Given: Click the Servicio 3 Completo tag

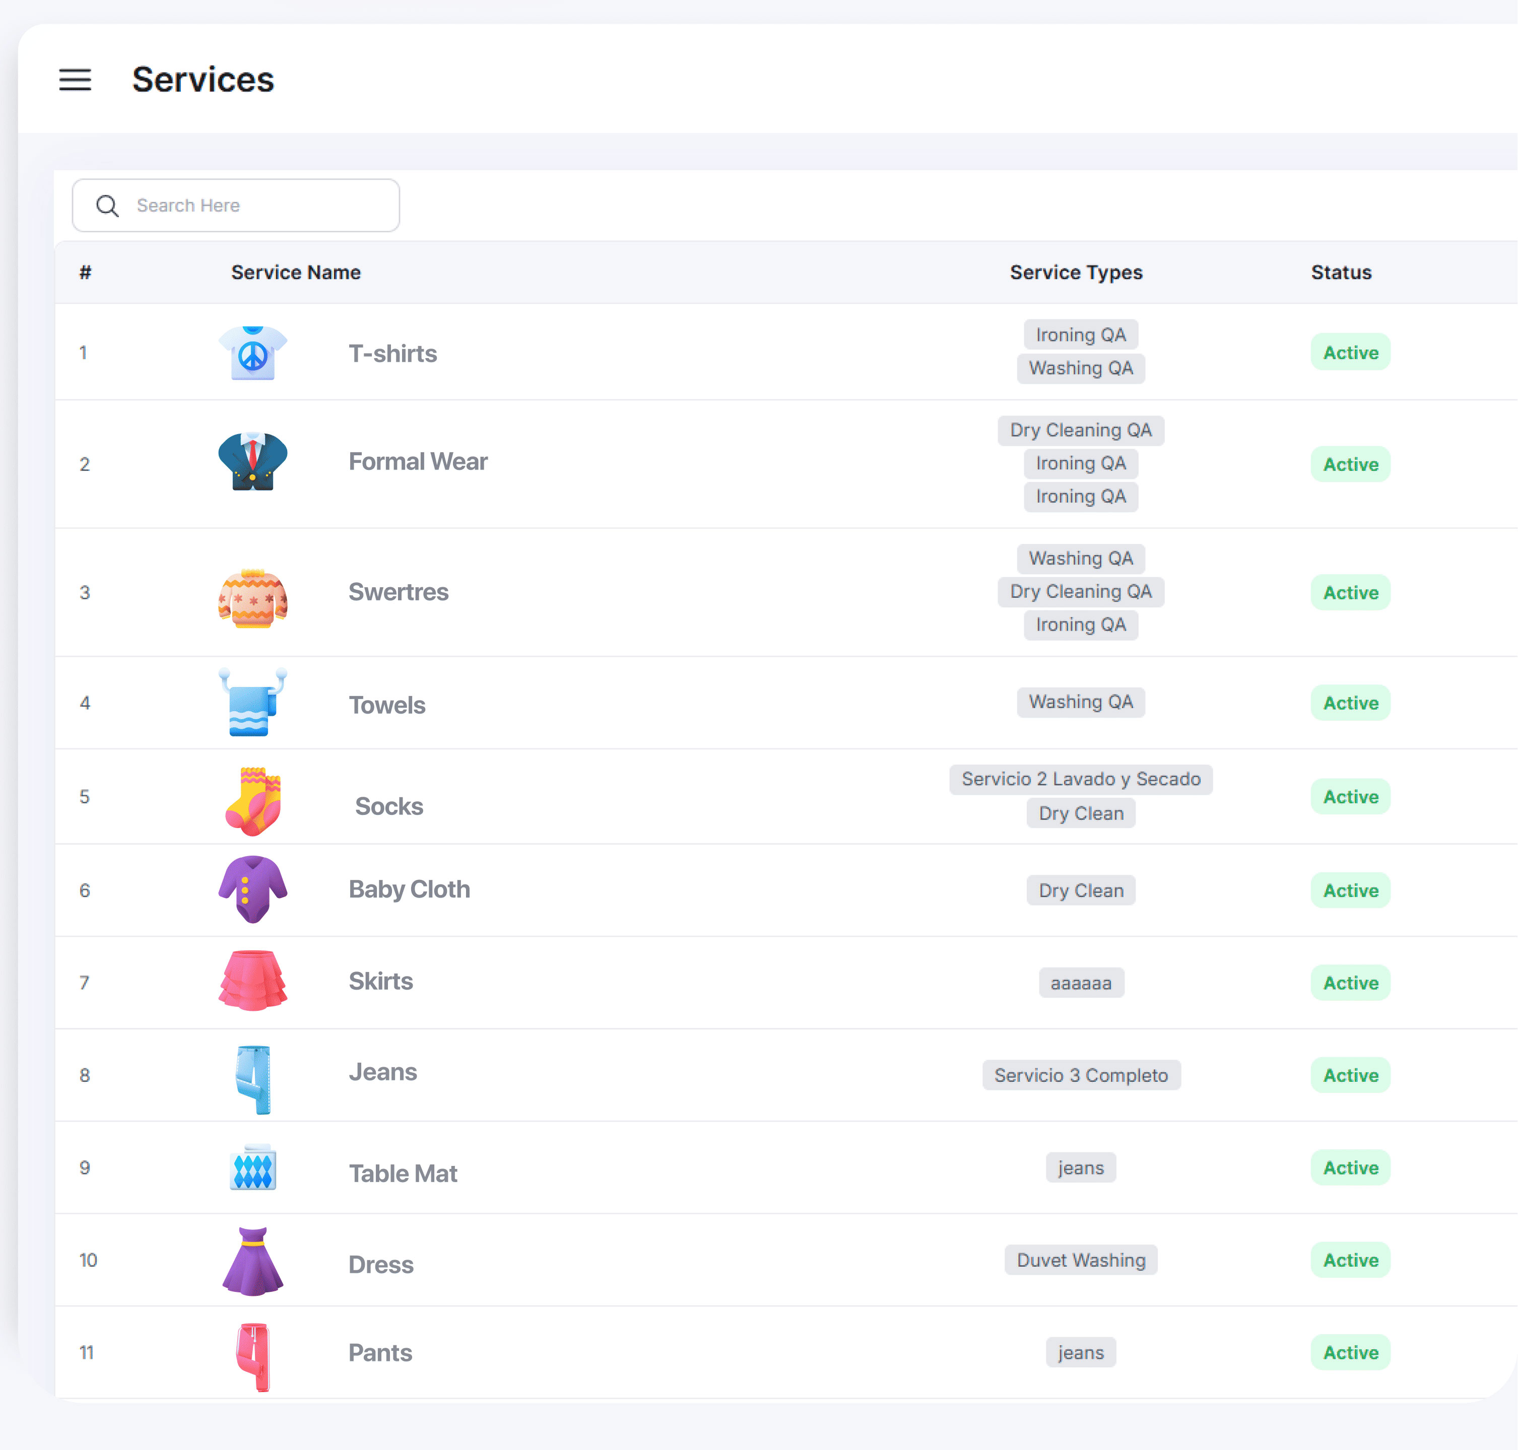Looking at the screenshot, I should 1080,1075.
